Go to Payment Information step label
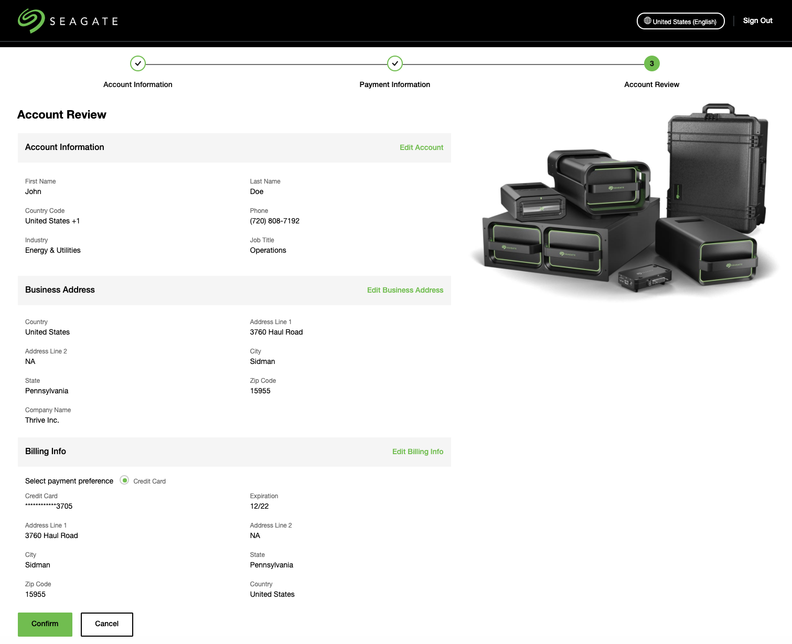Screen dimensions: 792x644 click(x=395, y=84)
